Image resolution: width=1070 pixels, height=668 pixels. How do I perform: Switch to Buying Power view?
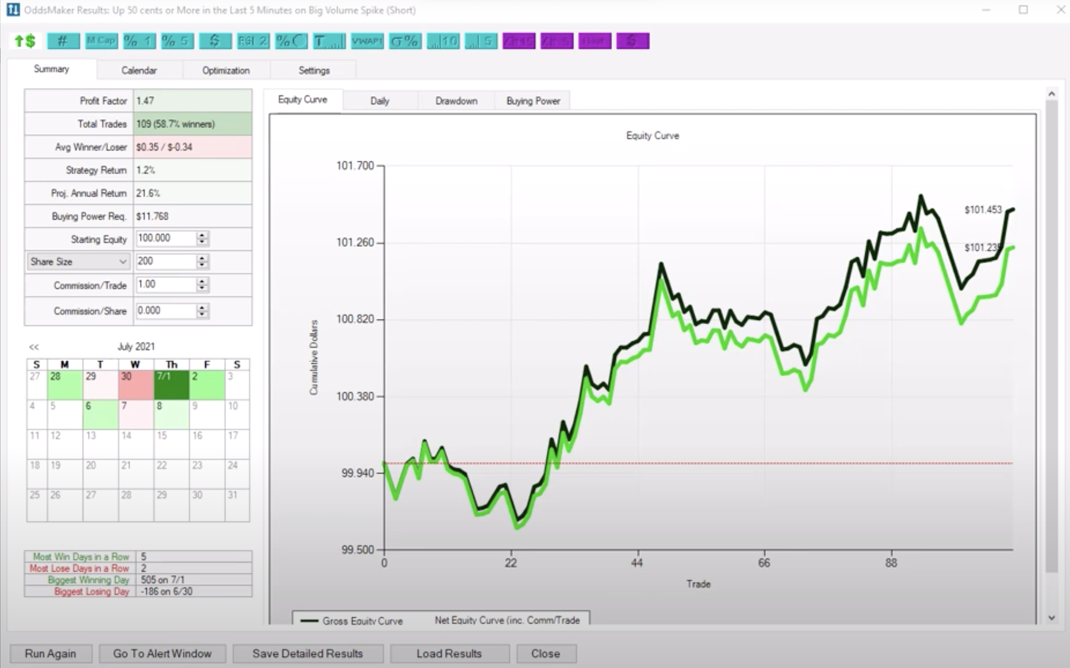[533, 100]
